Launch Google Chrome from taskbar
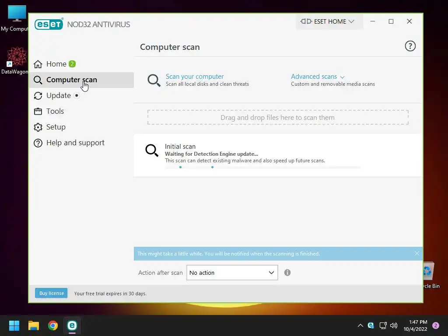Viewport: 448px width, 336px height. (53, 325)
